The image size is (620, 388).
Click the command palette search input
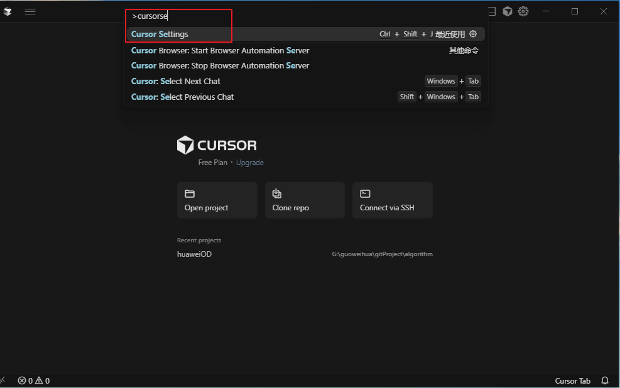[305, 16]
